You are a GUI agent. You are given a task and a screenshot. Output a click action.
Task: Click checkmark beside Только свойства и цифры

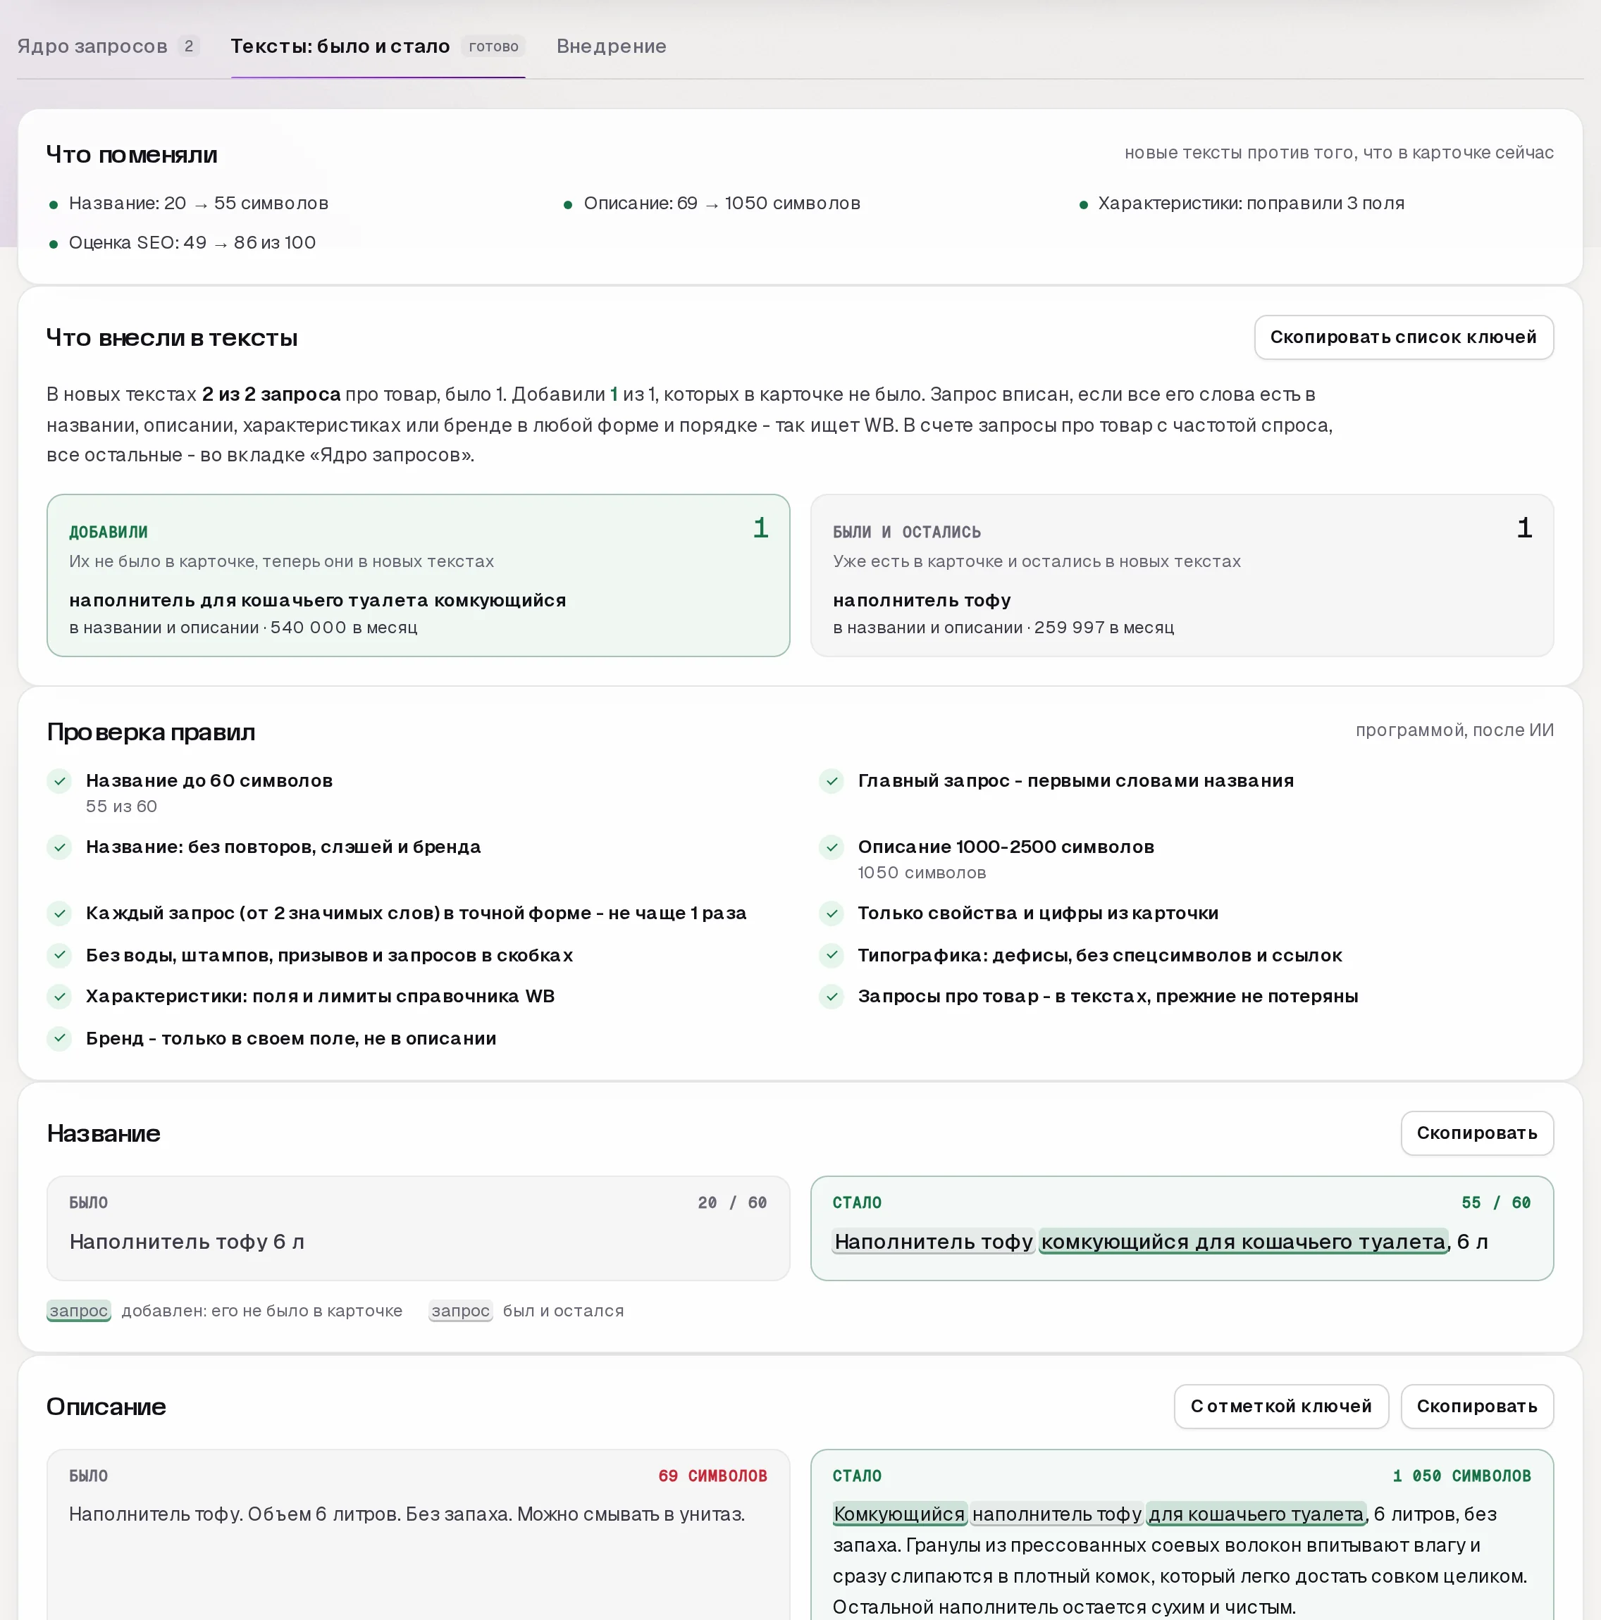(832, 913)
